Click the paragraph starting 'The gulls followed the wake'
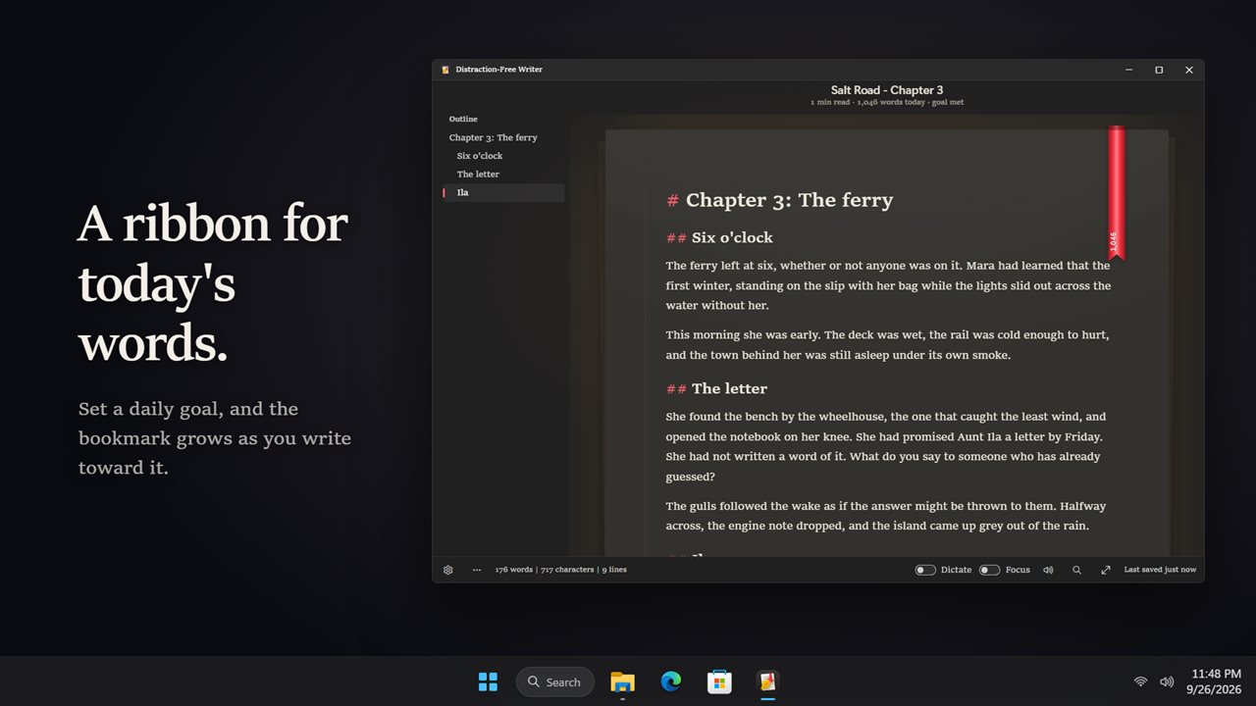The width and height of the screenshot is (1256, 706). [885, 516]
